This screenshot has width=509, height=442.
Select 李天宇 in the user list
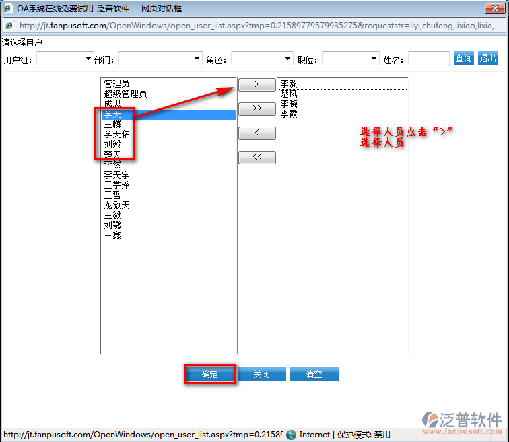coord(168,175)
